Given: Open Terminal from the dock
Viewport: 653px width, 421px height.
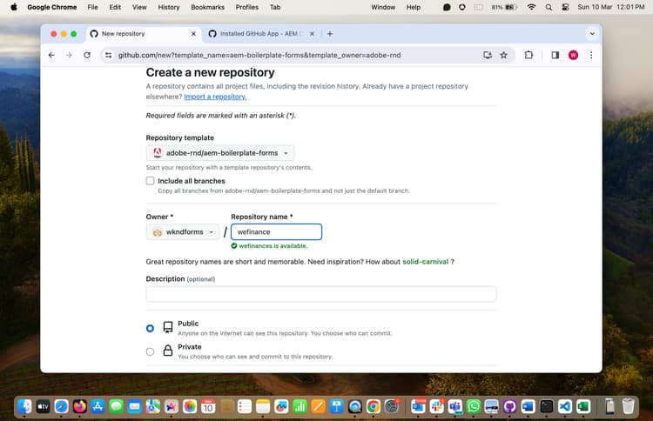Looking at the screenshot, I should pyautogui.click(x=547, y=406).
